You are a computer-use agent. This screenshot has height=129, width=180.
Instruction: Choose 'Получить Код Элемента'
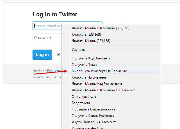click(111, 58)
